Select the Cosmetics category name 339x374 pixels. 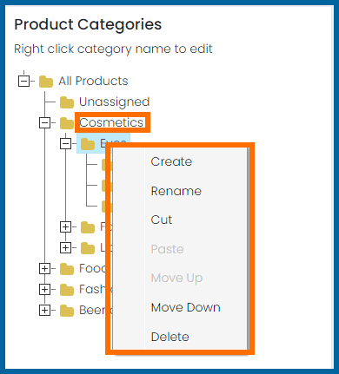click(x=111, y=122)
